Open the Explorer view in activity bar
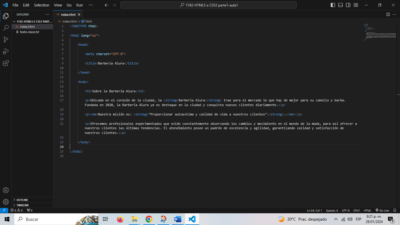This screenshot has width=400, height=225. tap(6, 16)
